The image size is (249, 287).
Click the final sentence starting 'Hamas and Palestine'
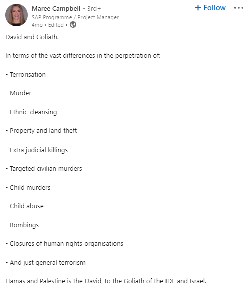pyautogui.click(x=106, y=281)
